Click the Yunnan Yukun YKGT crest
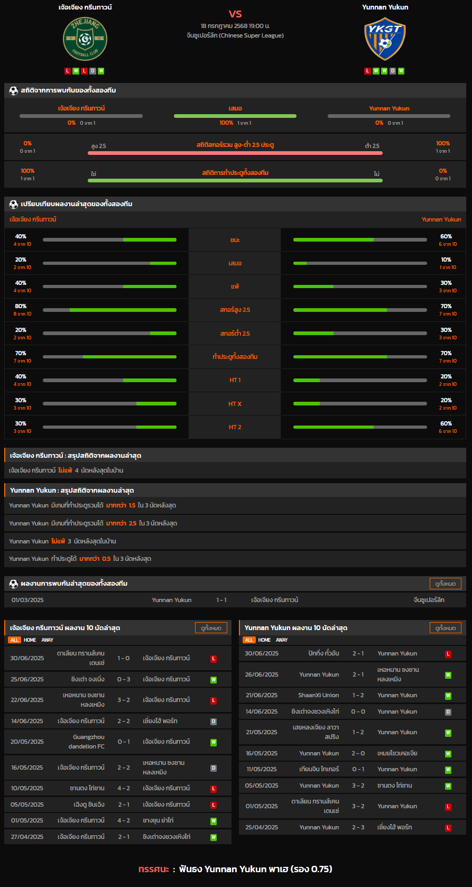Viewport: 472px width, 887px height. [x=385, y=39]
